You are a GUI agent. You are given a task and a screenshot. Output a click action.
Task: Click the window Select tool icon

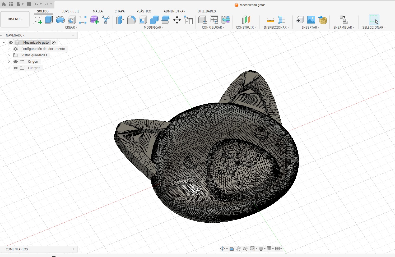click(x=374, y=20)
